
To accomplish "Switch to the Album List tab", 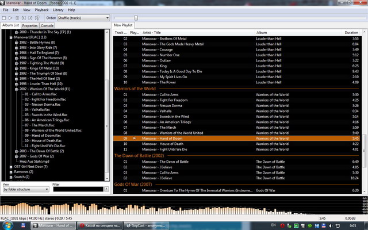I will pos(10,25).
